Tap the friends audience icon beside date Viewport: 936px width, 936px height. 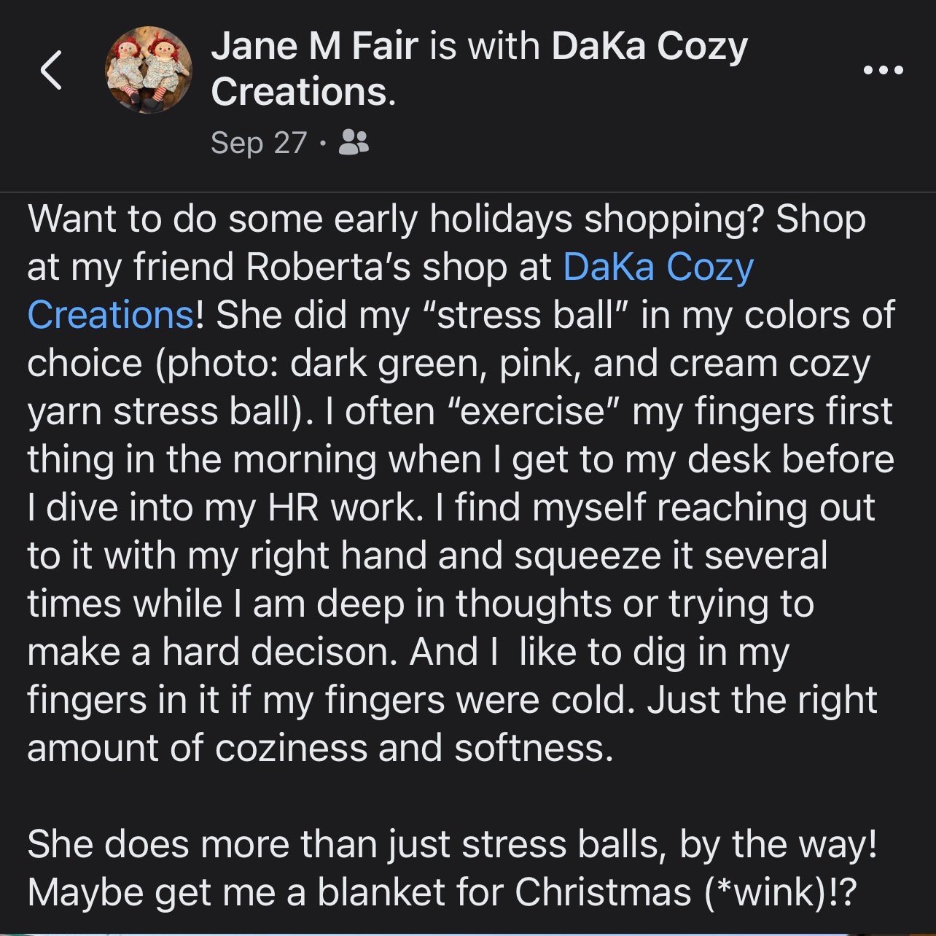[x=354, y=142]
